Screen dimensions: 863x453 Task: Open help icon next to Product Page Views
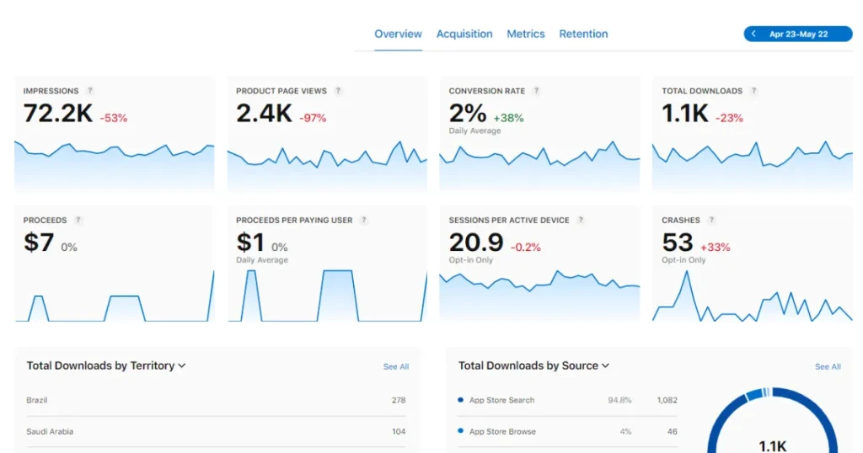click(x=338, y=91)
